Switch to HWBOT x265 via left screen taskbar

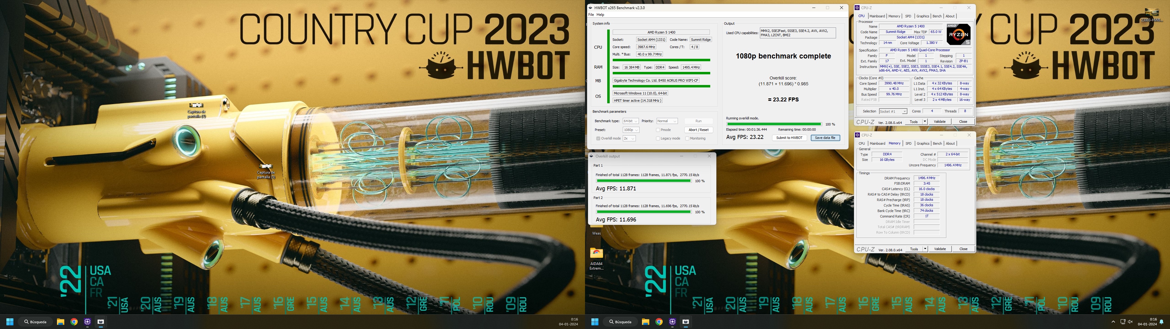pos(101,322)
